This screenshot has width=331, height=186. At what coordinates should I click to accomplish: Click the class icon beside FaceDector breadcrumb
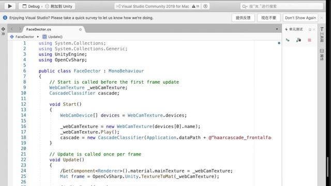point(12,37)
